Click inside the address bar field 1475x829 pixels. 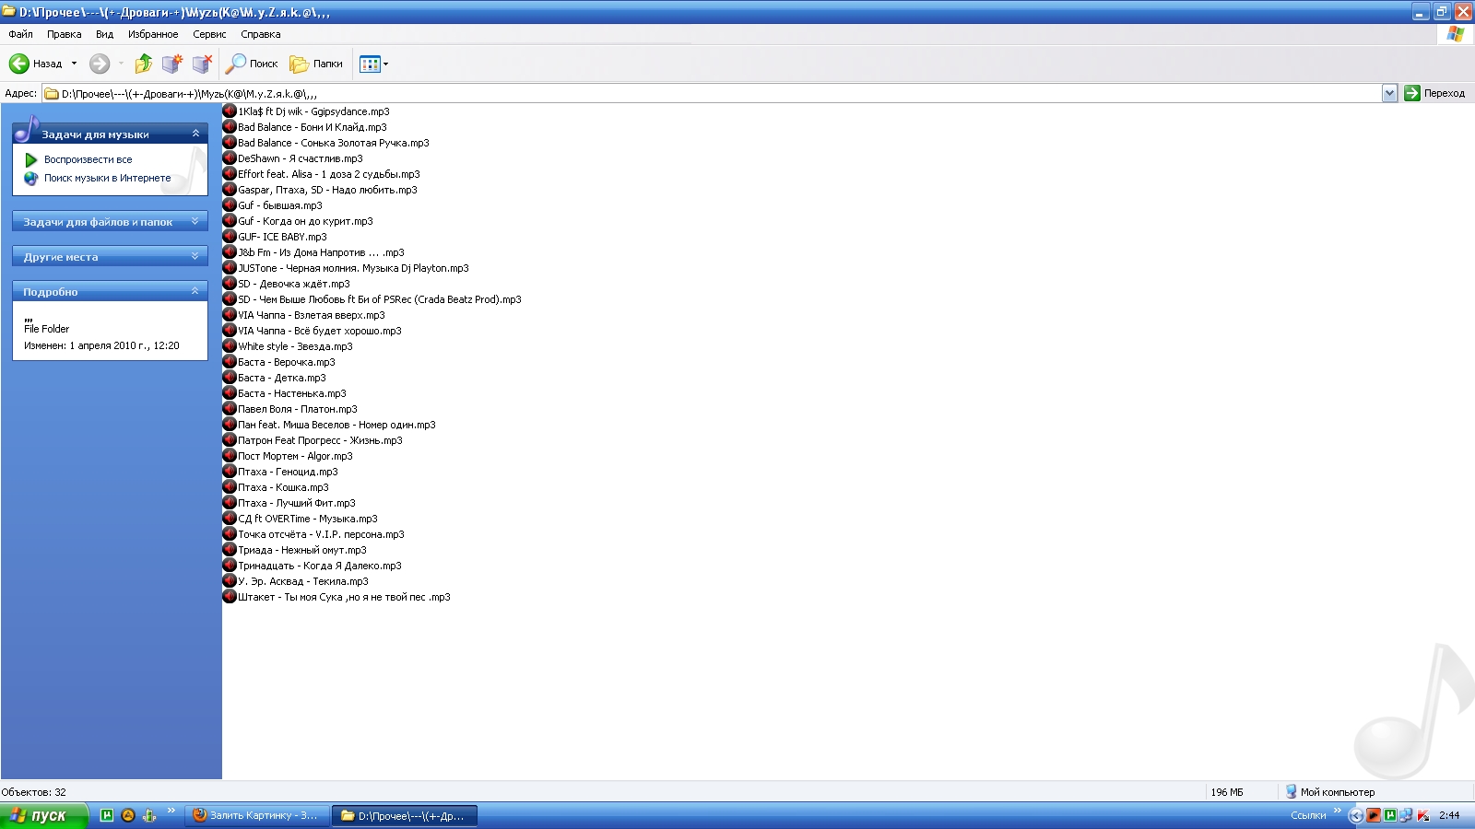click(x=712, y=93)
